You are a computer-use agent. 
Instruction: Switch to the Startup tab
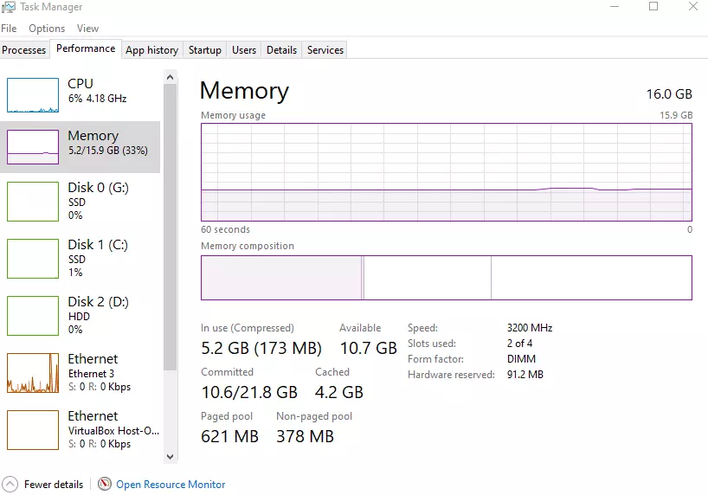tap(205, 50)
